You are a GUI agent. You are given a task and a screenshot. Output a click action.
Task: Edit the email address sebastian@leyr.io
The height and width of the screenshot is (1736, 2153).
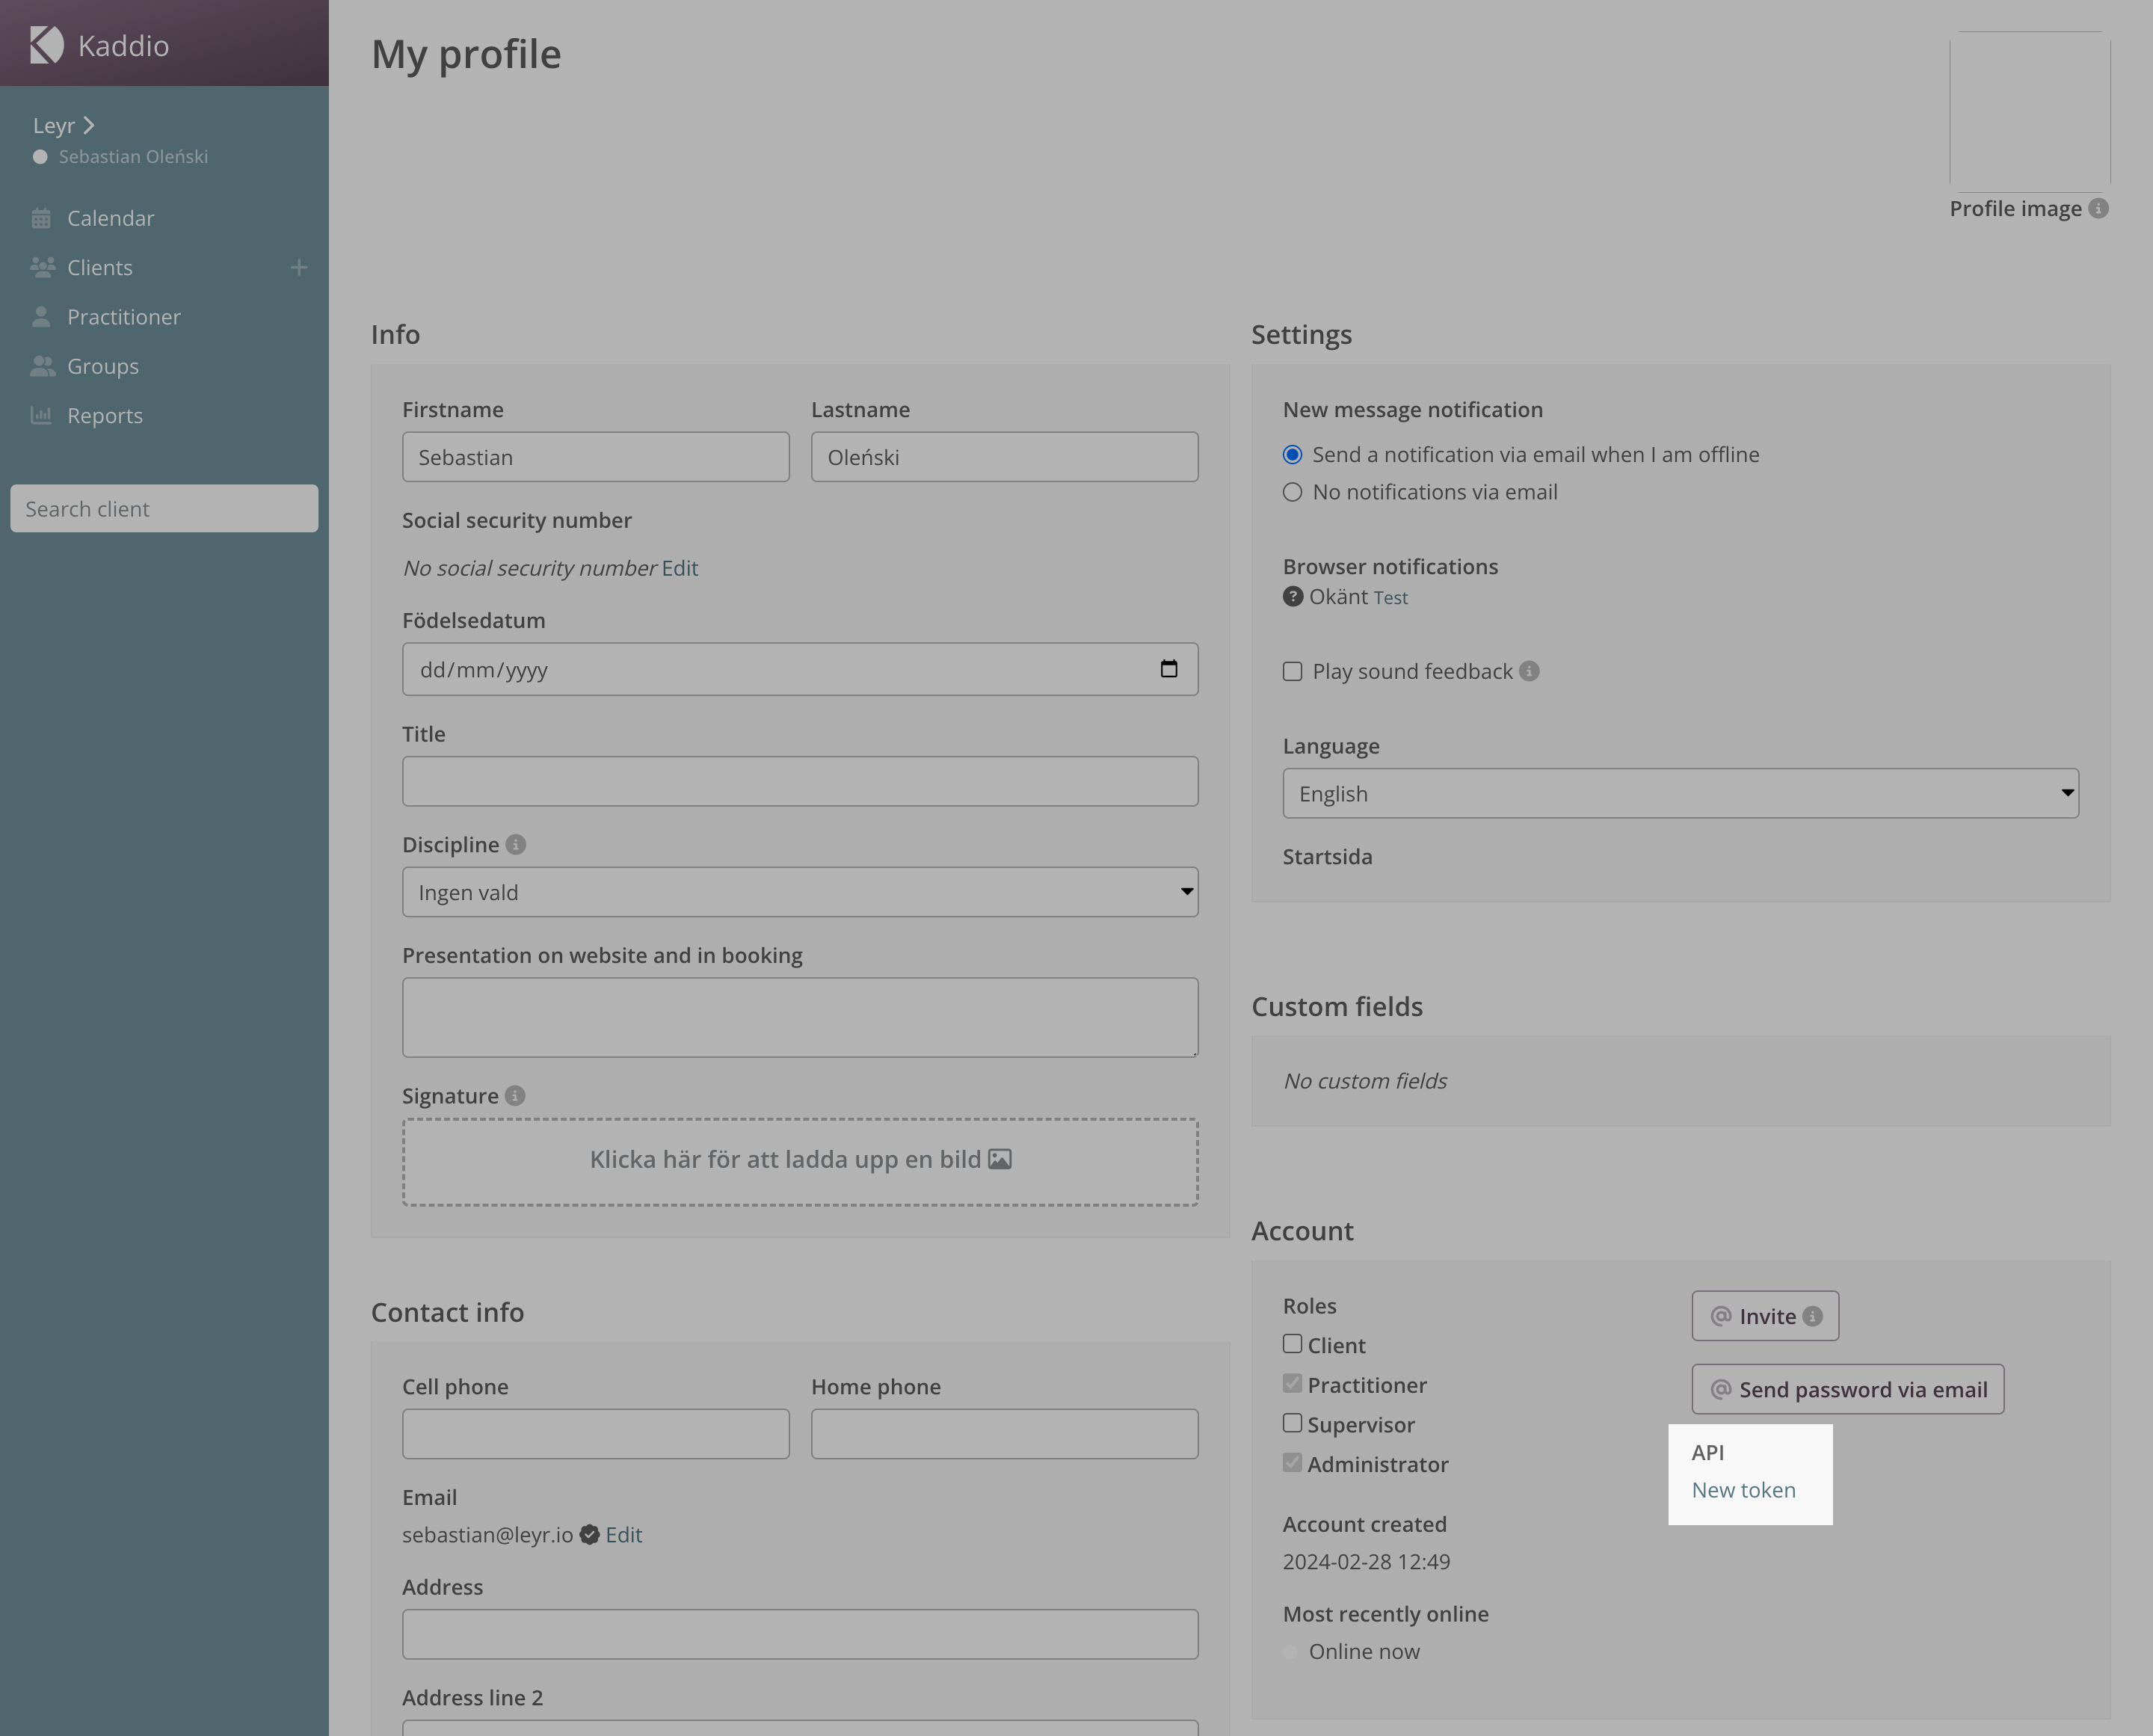[624, 1535]
